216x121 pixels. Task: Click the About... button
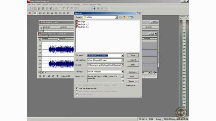(133, 77)
